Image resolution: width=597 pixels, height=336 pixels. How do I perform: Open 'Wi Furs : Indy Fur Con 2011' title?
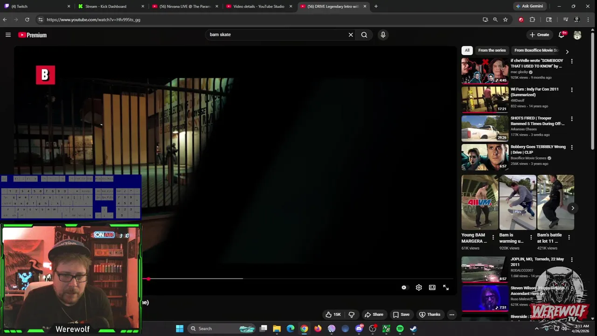pyautogui.click(x=535, y=92)
